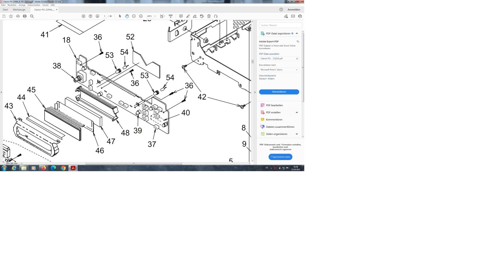Launch Google Chrome from the taskbar

[x=63, y=168]
